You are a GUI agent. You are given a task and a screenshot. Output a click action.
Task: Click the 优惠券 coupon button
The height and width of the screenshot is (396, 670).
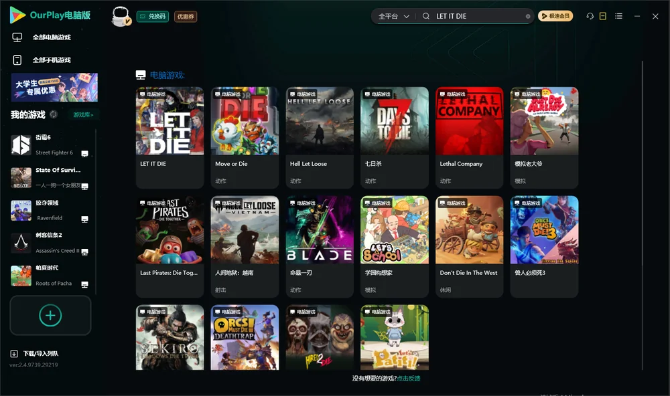[x=186, y=17]
